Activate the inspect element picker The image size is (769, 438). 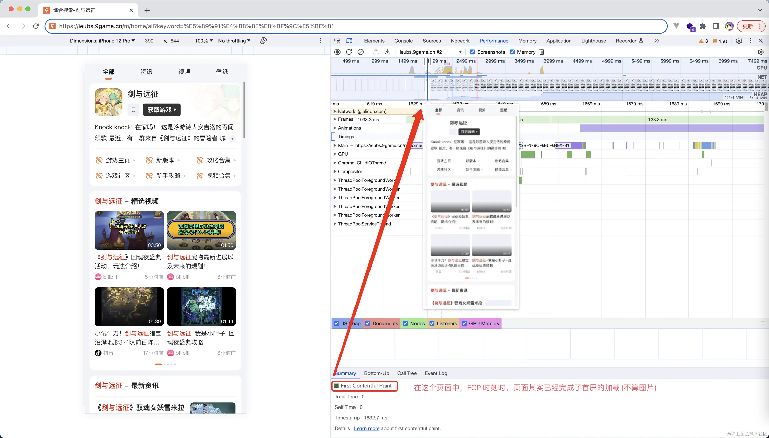[337, 41]
